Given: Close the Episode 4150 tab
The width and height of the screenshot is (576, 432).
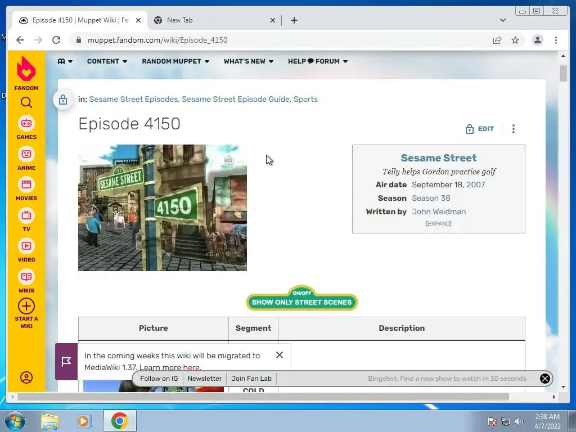Looking at the screenshot, I should (138, 20).
